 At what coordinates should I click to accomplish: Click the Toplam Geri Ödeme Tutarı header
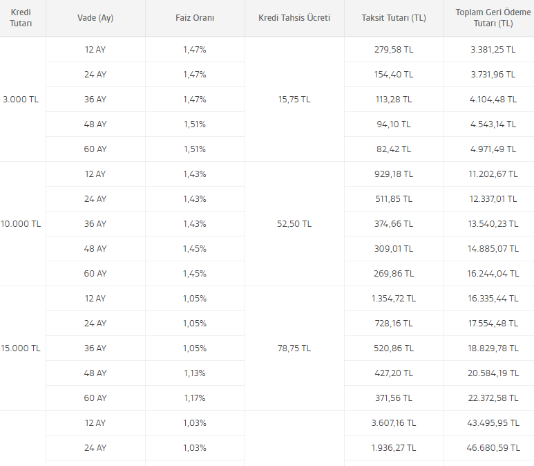(x=493, y=18)
